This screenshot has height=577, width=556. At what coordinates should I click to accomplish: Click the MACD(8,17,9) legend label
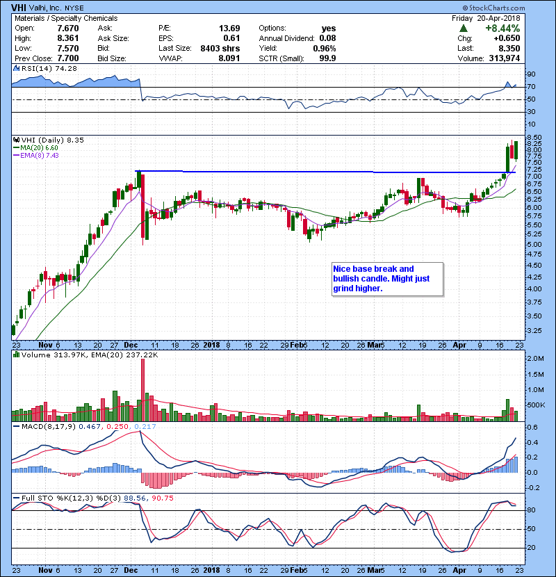click(49, 427)
